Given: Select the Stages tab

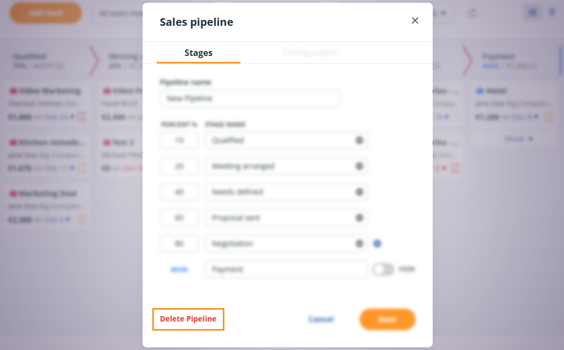Looking at the screenshot, I should pyautogui.click(x=198, y=53).
